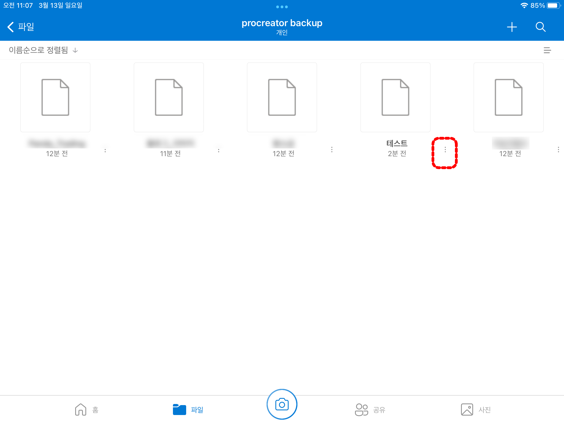Switch to the 공유 tab

point(379,410)
